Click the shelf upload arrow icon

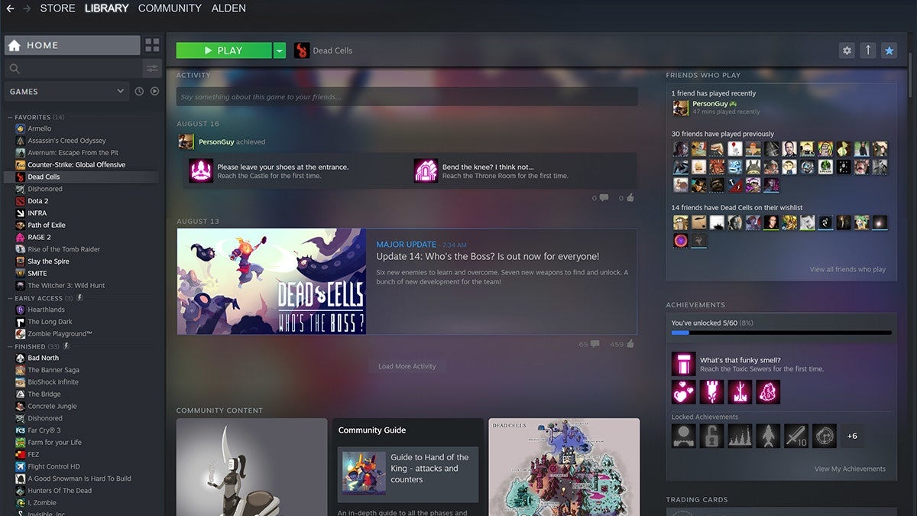click(867, 50)
